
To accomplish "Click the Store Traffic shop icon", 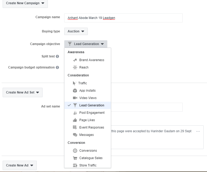I will 75,165.
